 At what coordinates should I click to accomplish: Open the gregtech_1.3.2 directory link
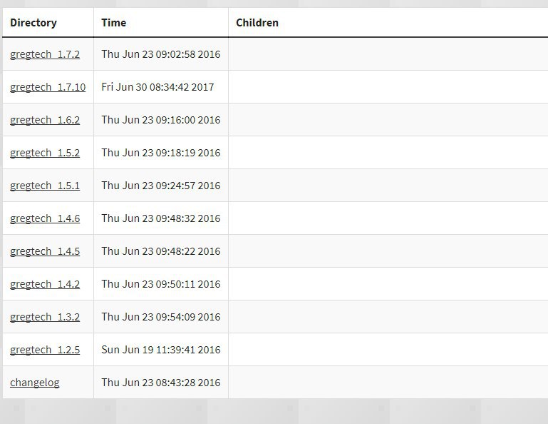click(x=45, y=317)
